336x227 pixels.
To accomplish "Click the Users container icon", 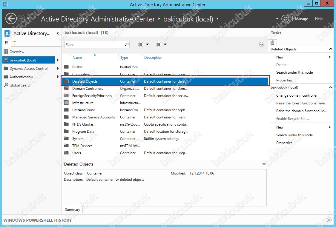I will pos(66,153).
